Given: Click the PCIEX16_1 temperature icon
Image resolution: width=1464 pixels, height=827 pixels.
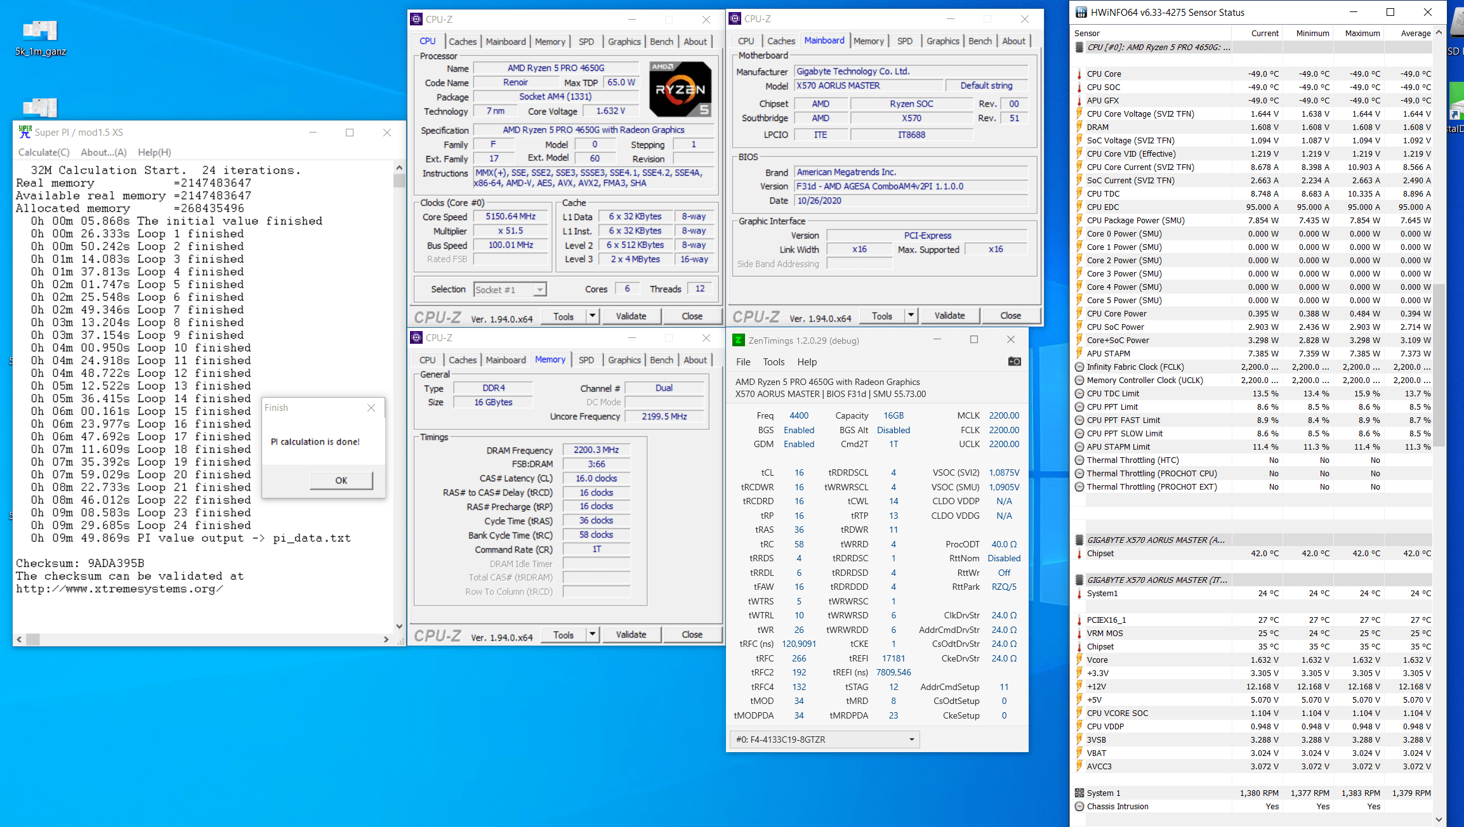Looking at the screenshot, I should click(1079, 620).
